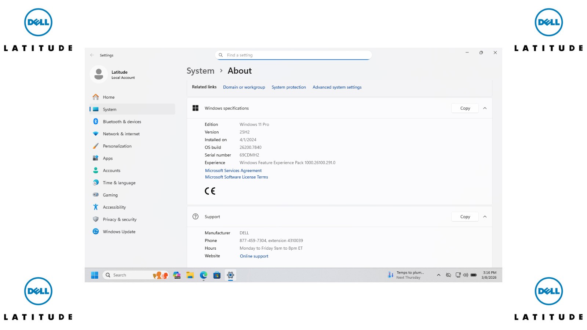Select the support Hours value text

tap(271, 248)
